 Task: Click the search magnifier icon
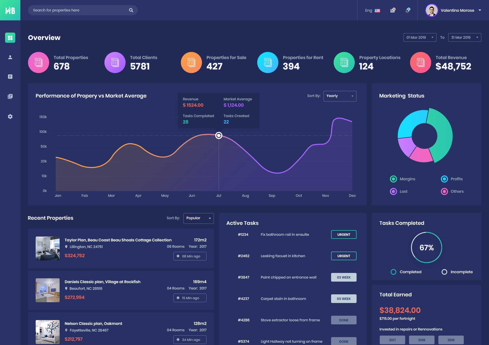click(131, 10)
